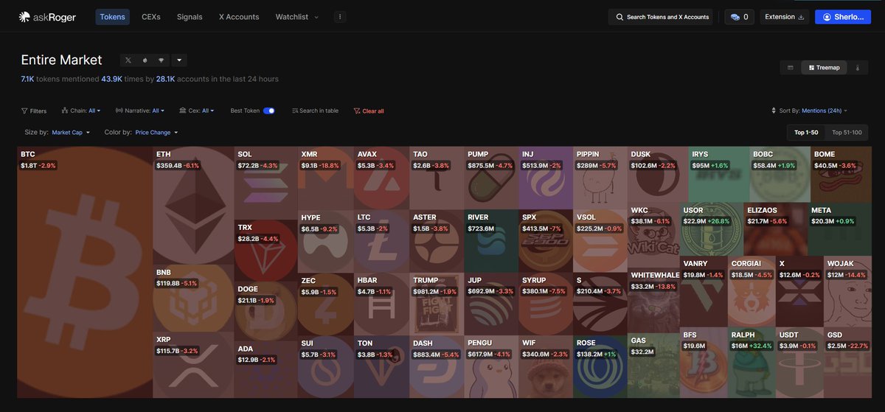This screenshot has height=412, width=885.
Task: Open the CORGIAI treemap tile
Action: pyautogui.click(x=752, y=291)
